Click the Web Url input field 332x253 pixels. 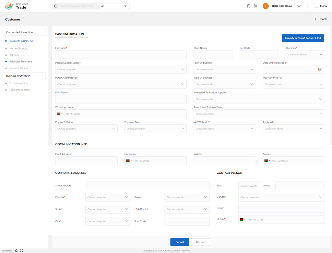point(224,161)
